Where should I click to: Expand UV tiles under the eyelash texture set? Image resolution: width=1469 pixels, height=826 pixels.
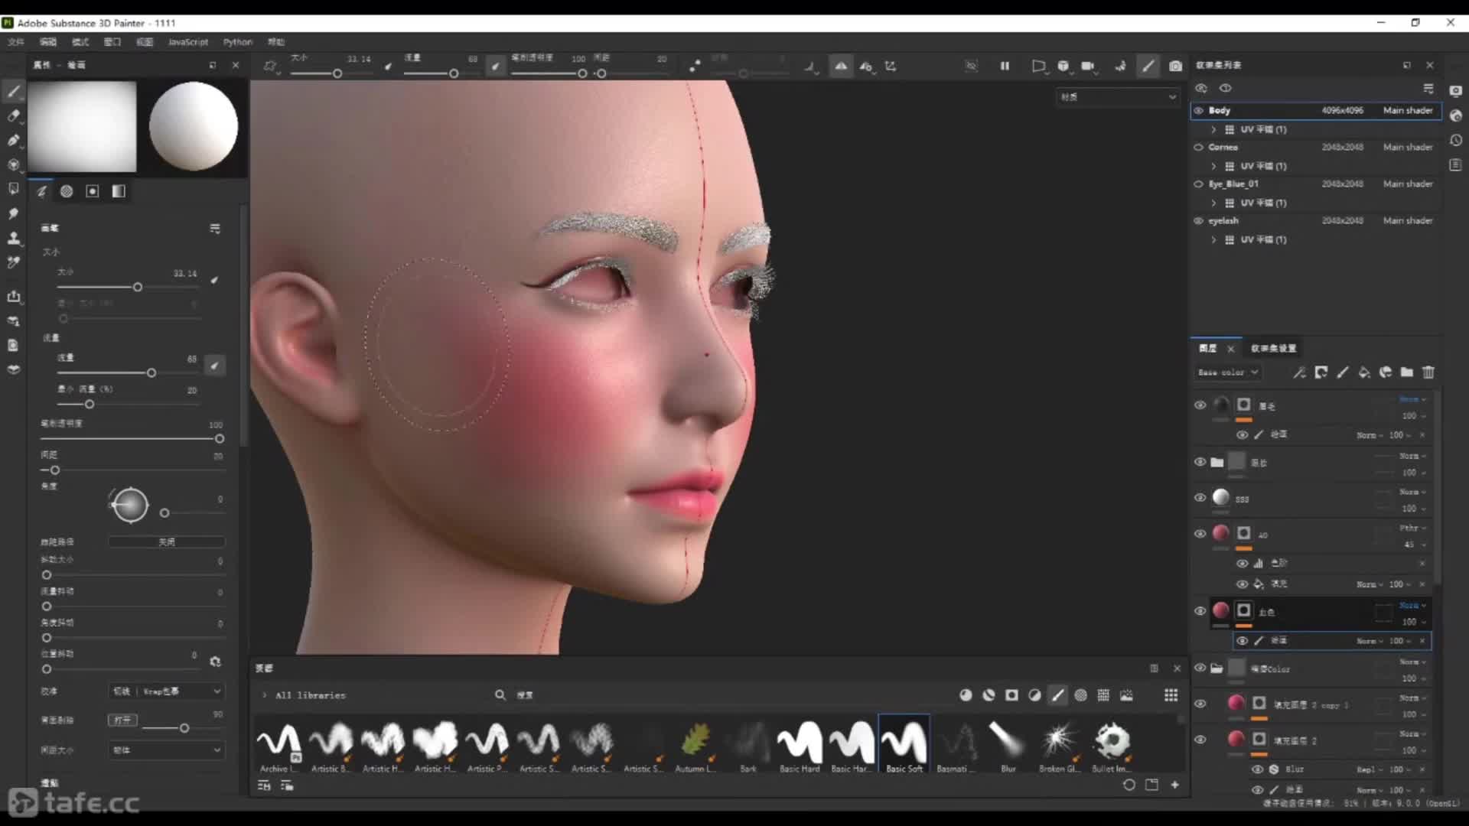[1213, 240]
